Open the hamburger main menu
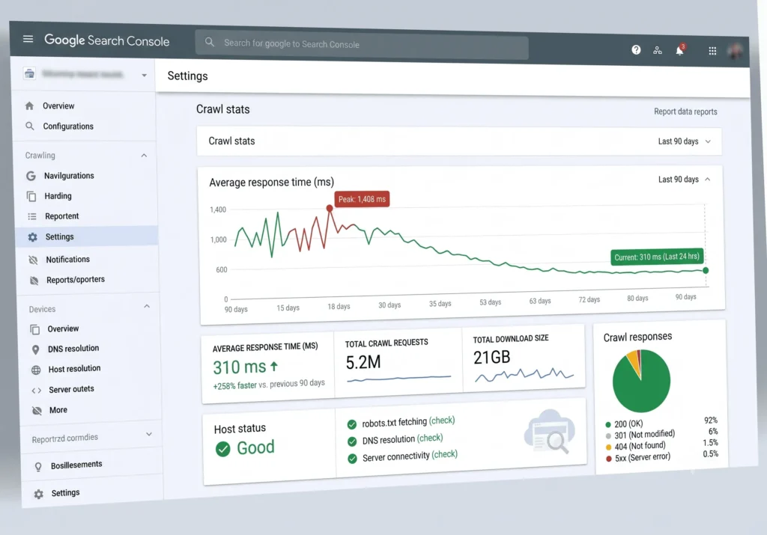The height and width of the screenshot is (535, 767). coord(28,39)
